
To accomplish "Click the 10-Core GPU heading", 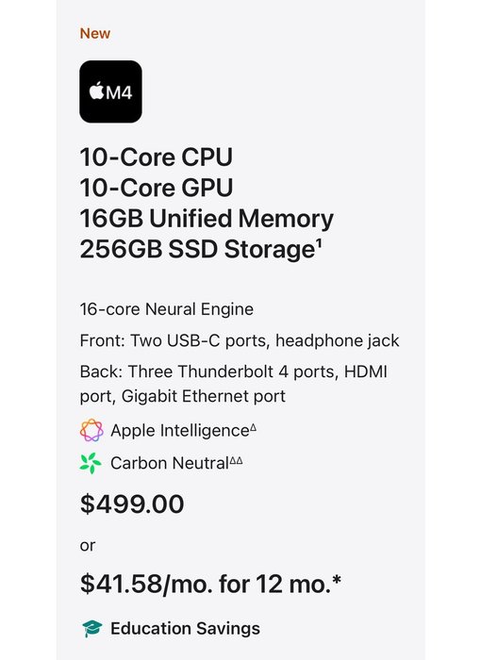I will click(x=157, y=188).
